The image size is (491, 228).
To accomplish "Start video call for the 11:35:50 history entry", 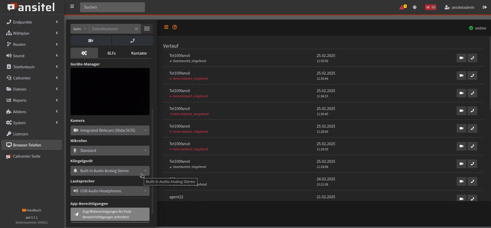I will (461, 58).
